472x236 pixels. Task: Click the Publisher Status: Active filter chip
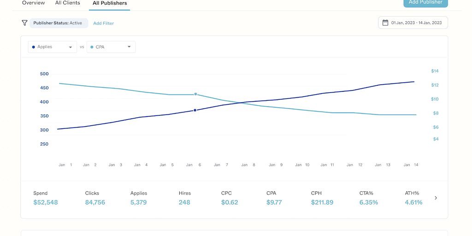pos(58,23)
